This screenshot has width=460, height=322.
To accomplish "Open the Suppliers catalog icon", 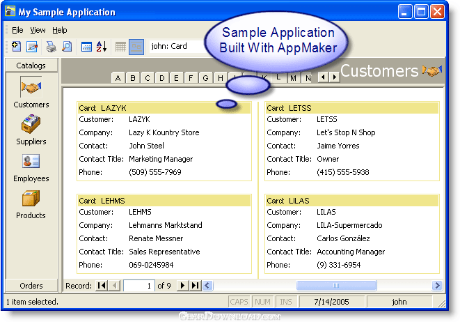I will [31, 124].
